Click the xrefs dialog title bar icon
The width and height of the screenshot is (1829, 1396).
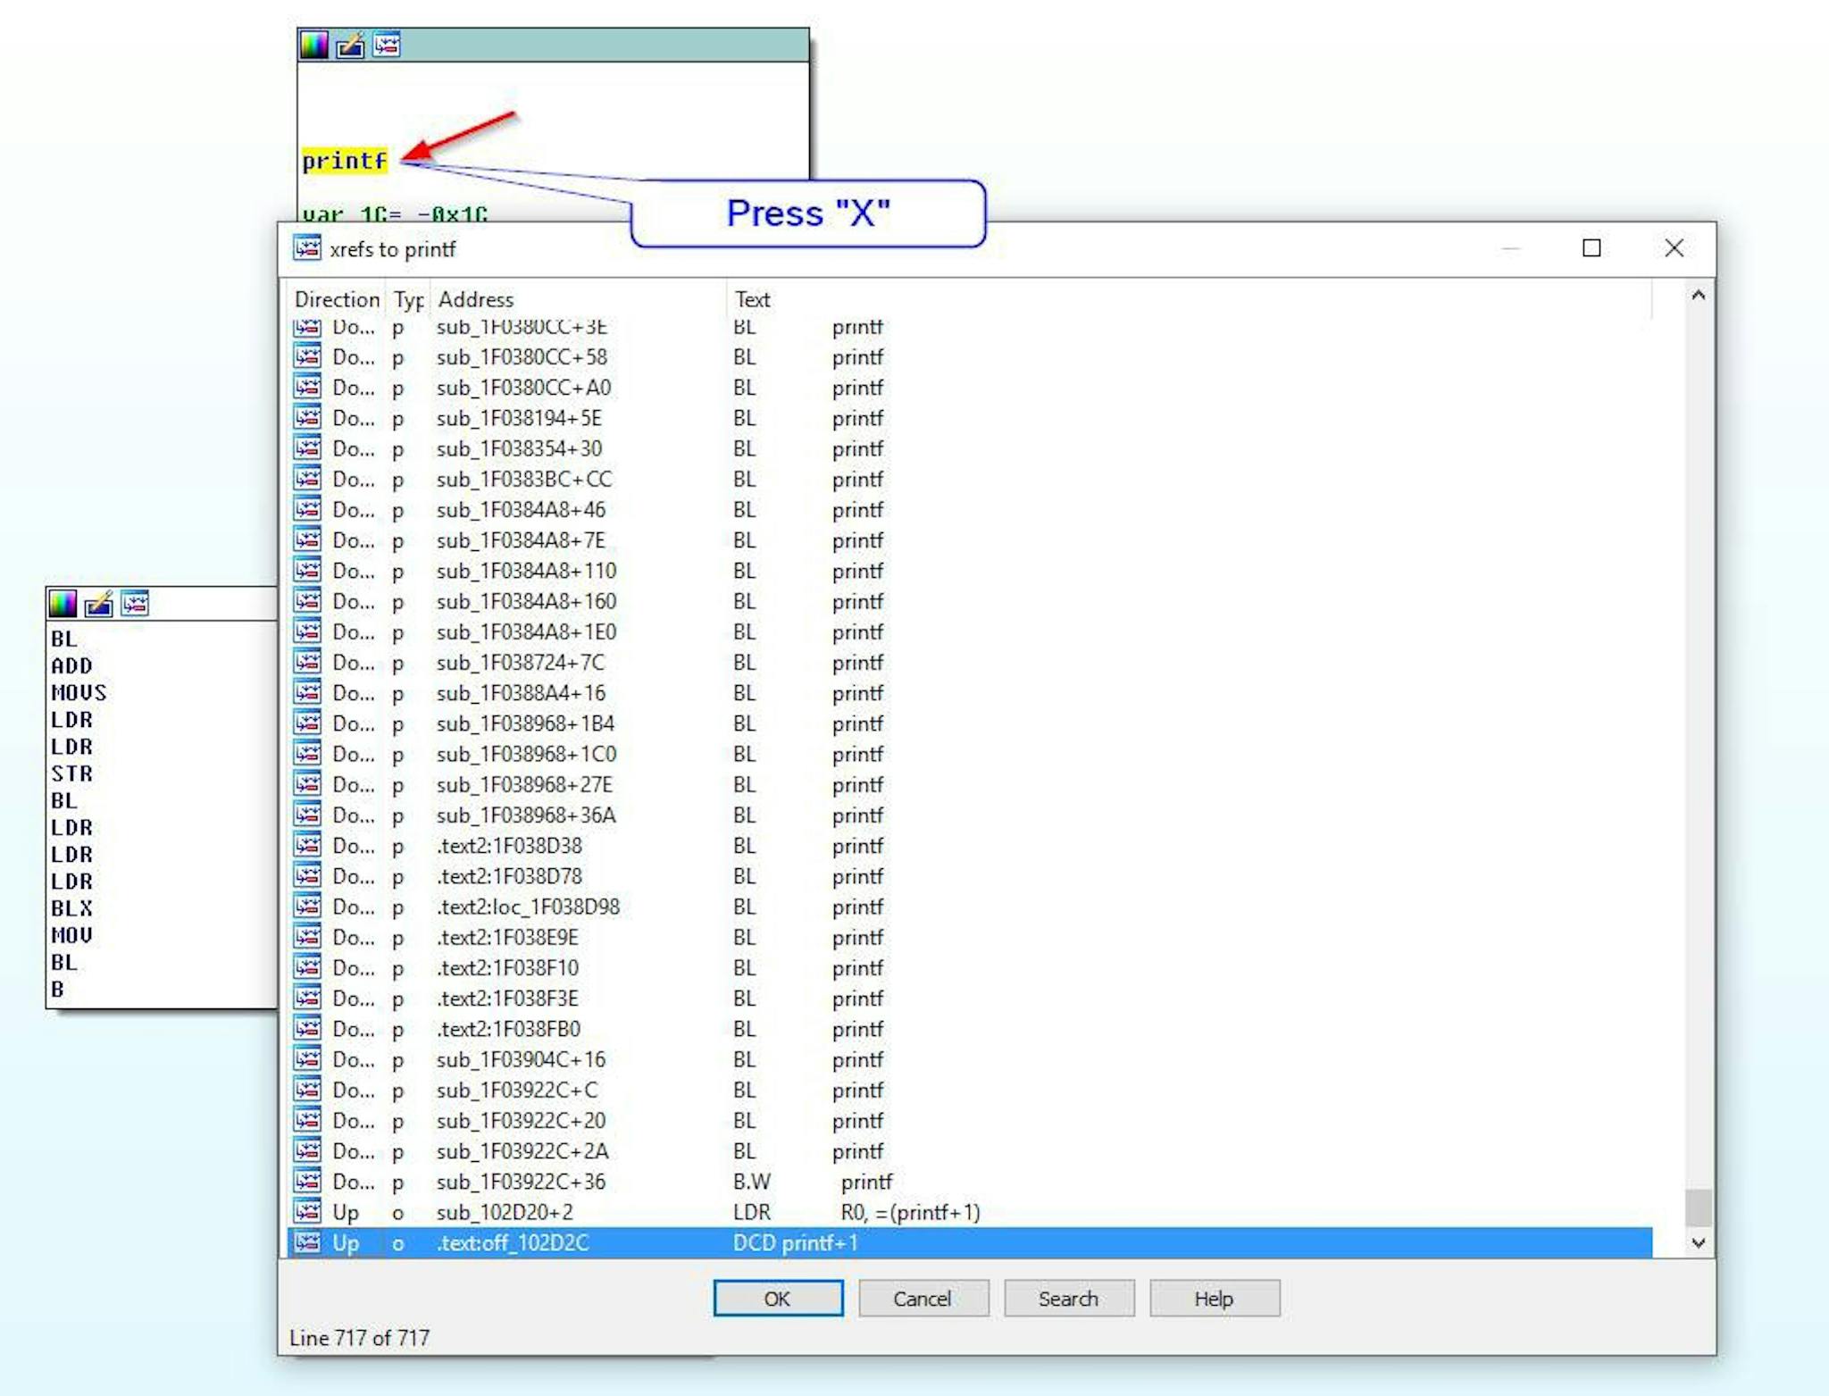point(307,248)
